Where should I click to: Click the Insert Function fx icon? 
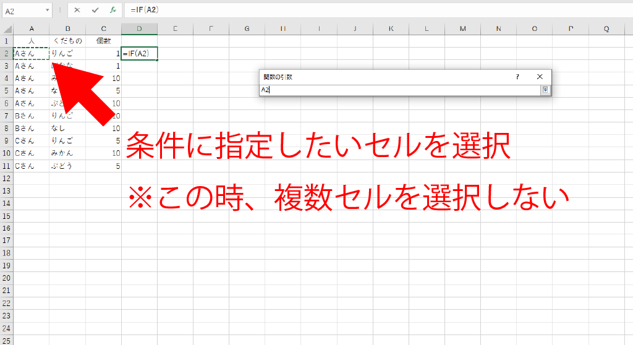[x=113, y=11]
